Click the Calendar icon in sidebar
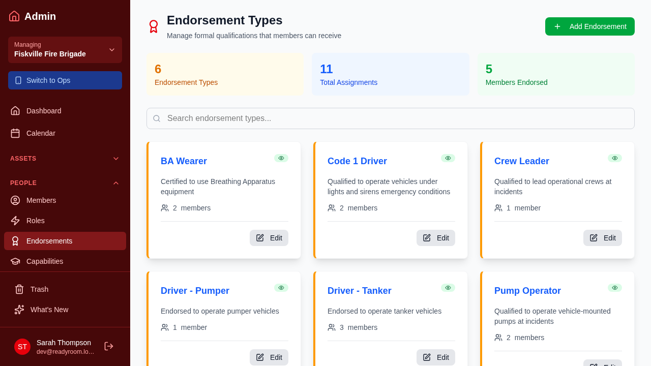Screen dimensions: 651x366 click(15, 133)
